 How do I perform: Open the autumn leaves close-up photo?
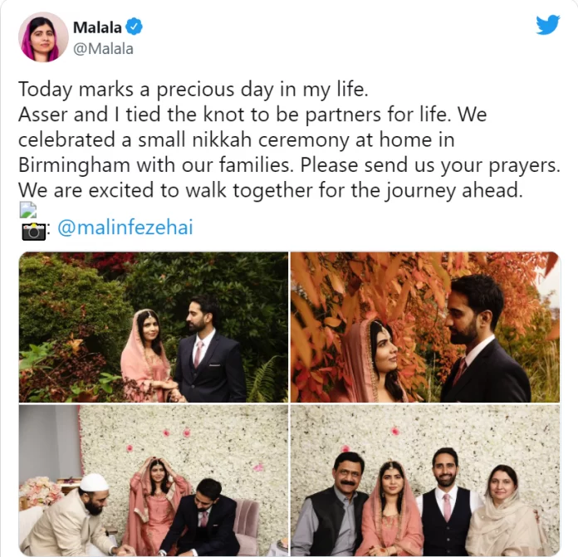(425, 327)
